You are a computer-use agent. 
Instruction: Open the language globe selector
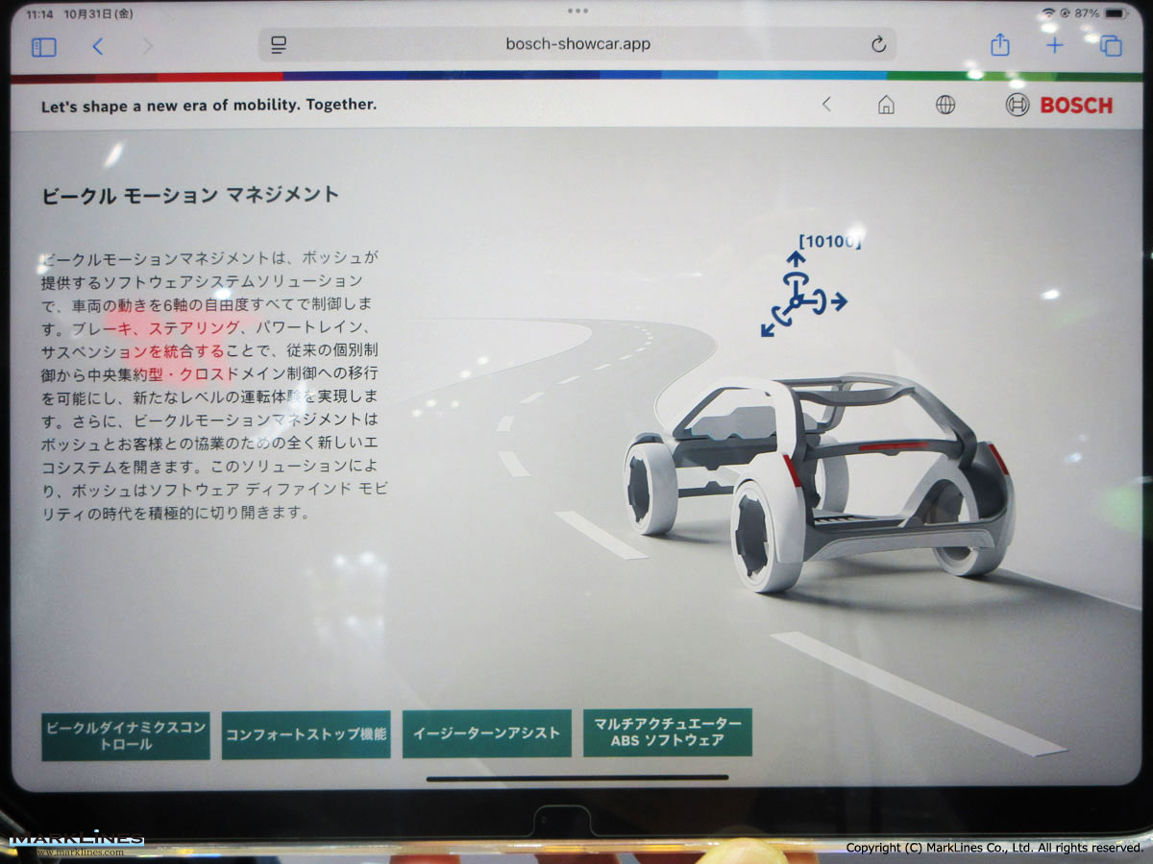tap(945, 106)
